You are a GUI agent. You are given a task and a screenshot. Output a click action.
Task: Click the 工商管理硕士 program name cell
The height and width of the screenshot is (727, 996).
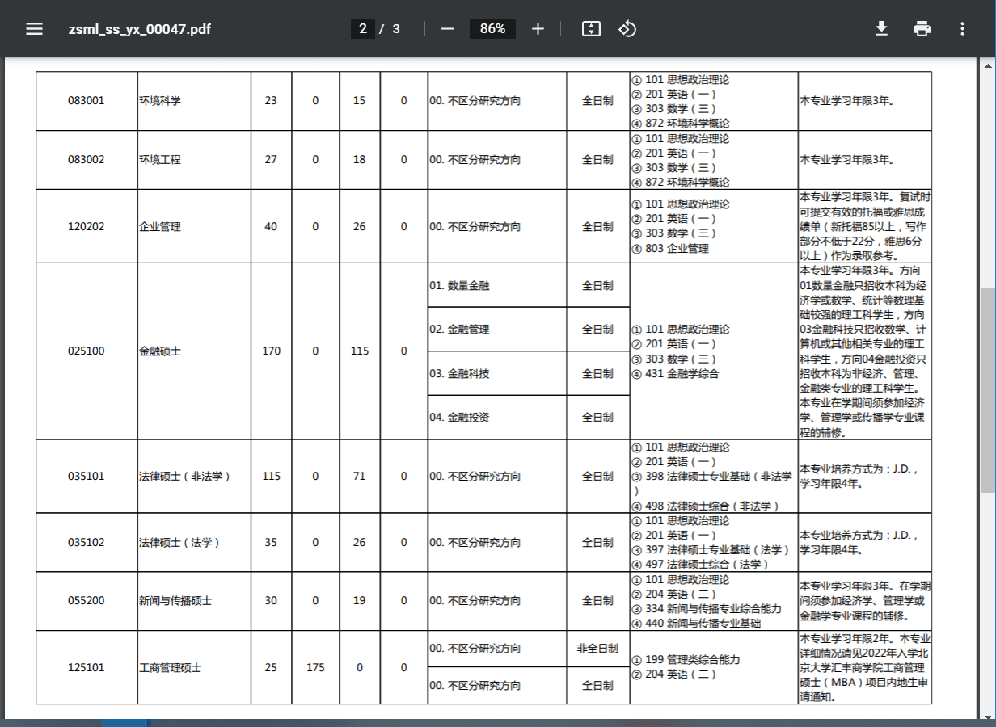click(171, 668)
